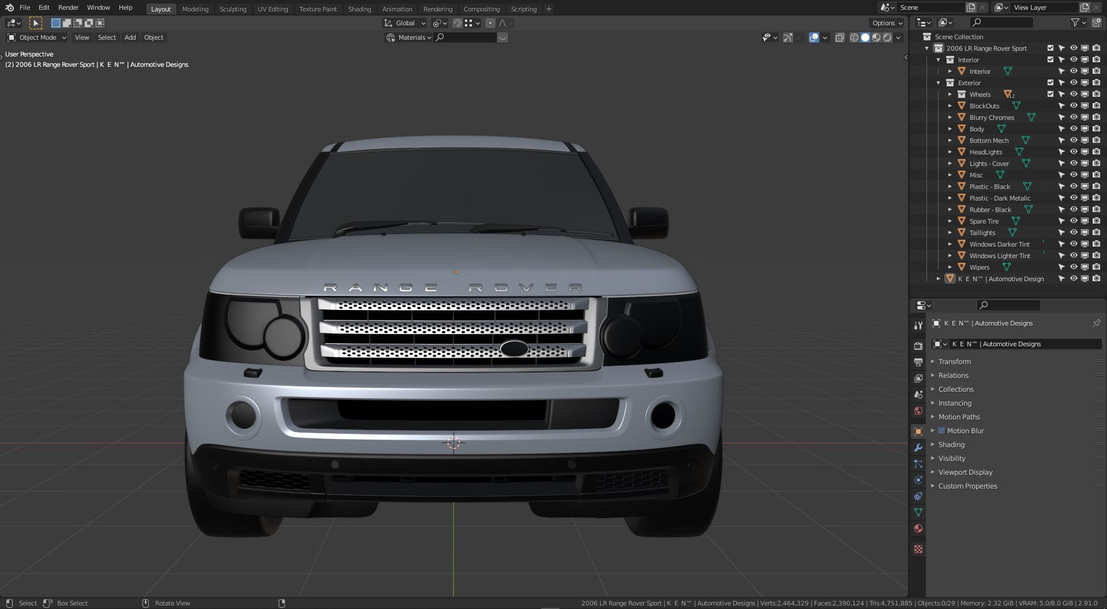
Task: Toggle snapping magnet in header
Action: tap(457, 23)
